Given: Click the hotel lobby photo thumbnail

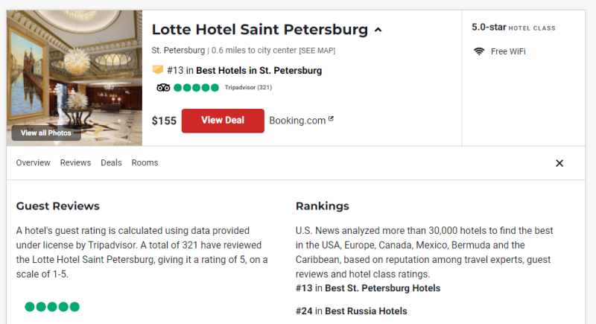Looking at the screenshot, I should (74, 67).
